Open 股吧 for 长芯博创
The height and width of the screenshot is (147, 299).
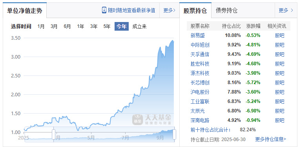coord(279,83)
